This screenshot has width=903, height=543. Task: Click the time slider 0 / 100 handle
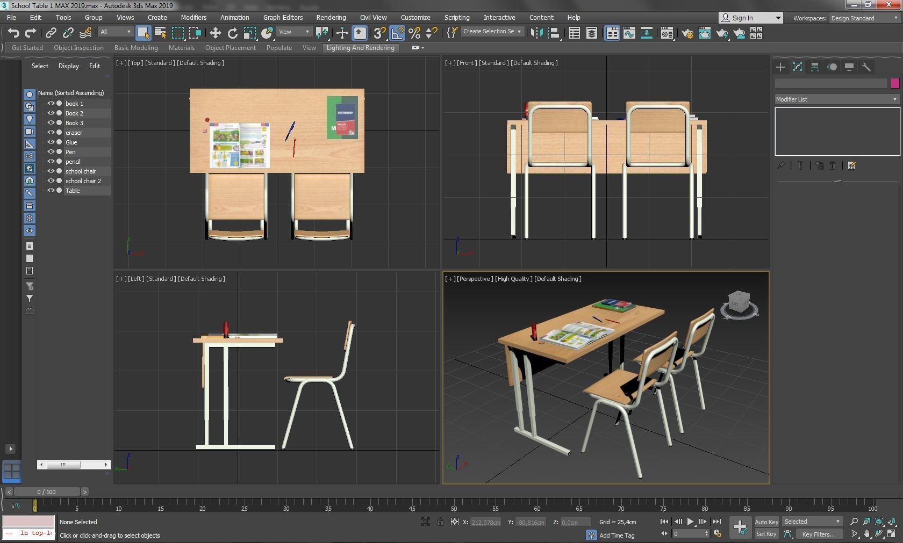coord(47,492)
